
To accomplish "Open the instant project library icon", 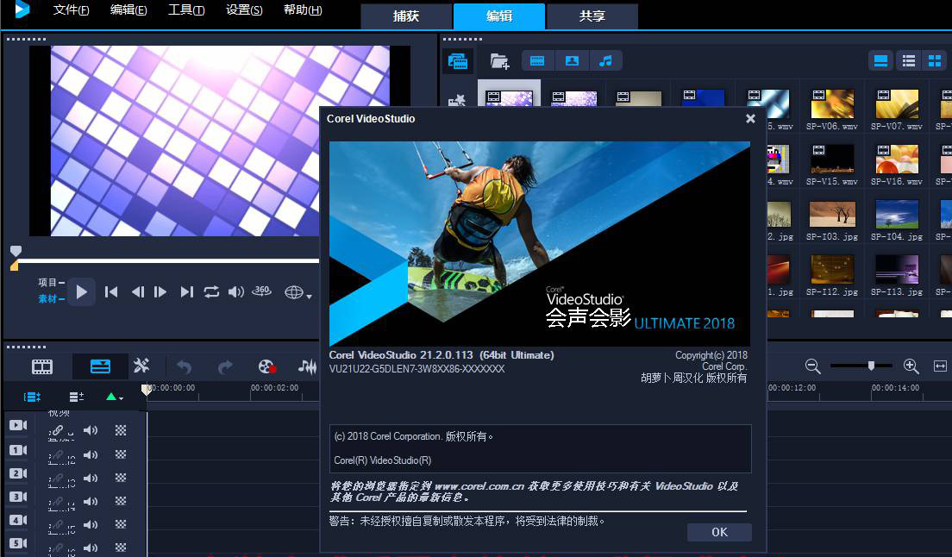I will [456, 101].
